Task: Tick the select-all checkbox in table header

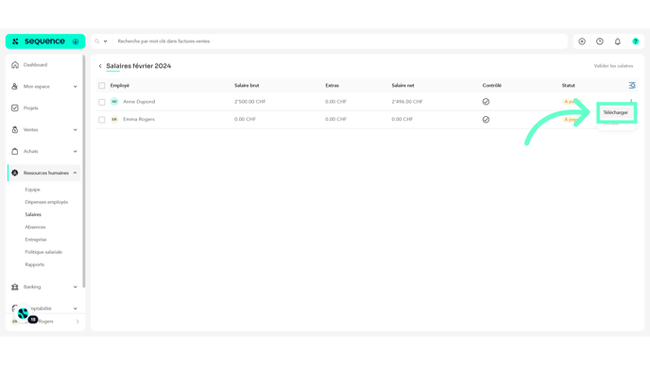Action: tap(102, 86)
